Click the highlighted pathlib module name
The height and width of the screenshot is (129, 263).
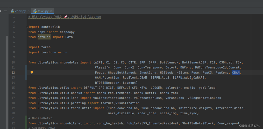point(44,37)
